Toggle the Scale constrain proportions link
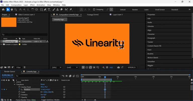The width and height of the screenshot is (193, 101). click(x=41, y=92)
